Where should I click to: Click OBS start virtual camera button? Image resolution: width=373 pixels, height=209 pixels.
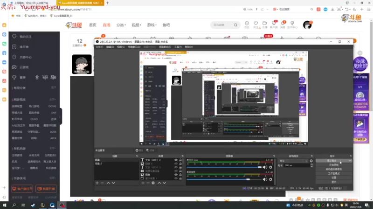(334, 169)
